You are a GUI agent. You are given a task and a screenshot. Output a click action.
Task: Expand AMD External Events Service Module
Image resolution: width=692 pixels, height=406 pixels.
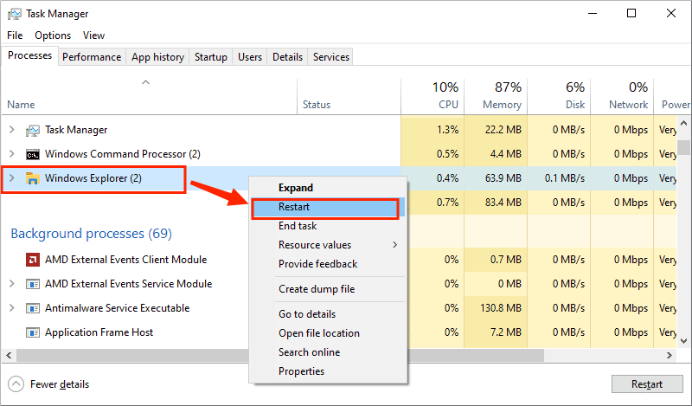[x=12, y=284]
